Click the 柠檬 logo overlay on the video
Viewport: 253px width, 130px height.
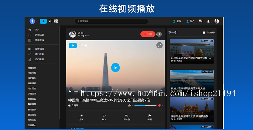(x=78, y=45)
